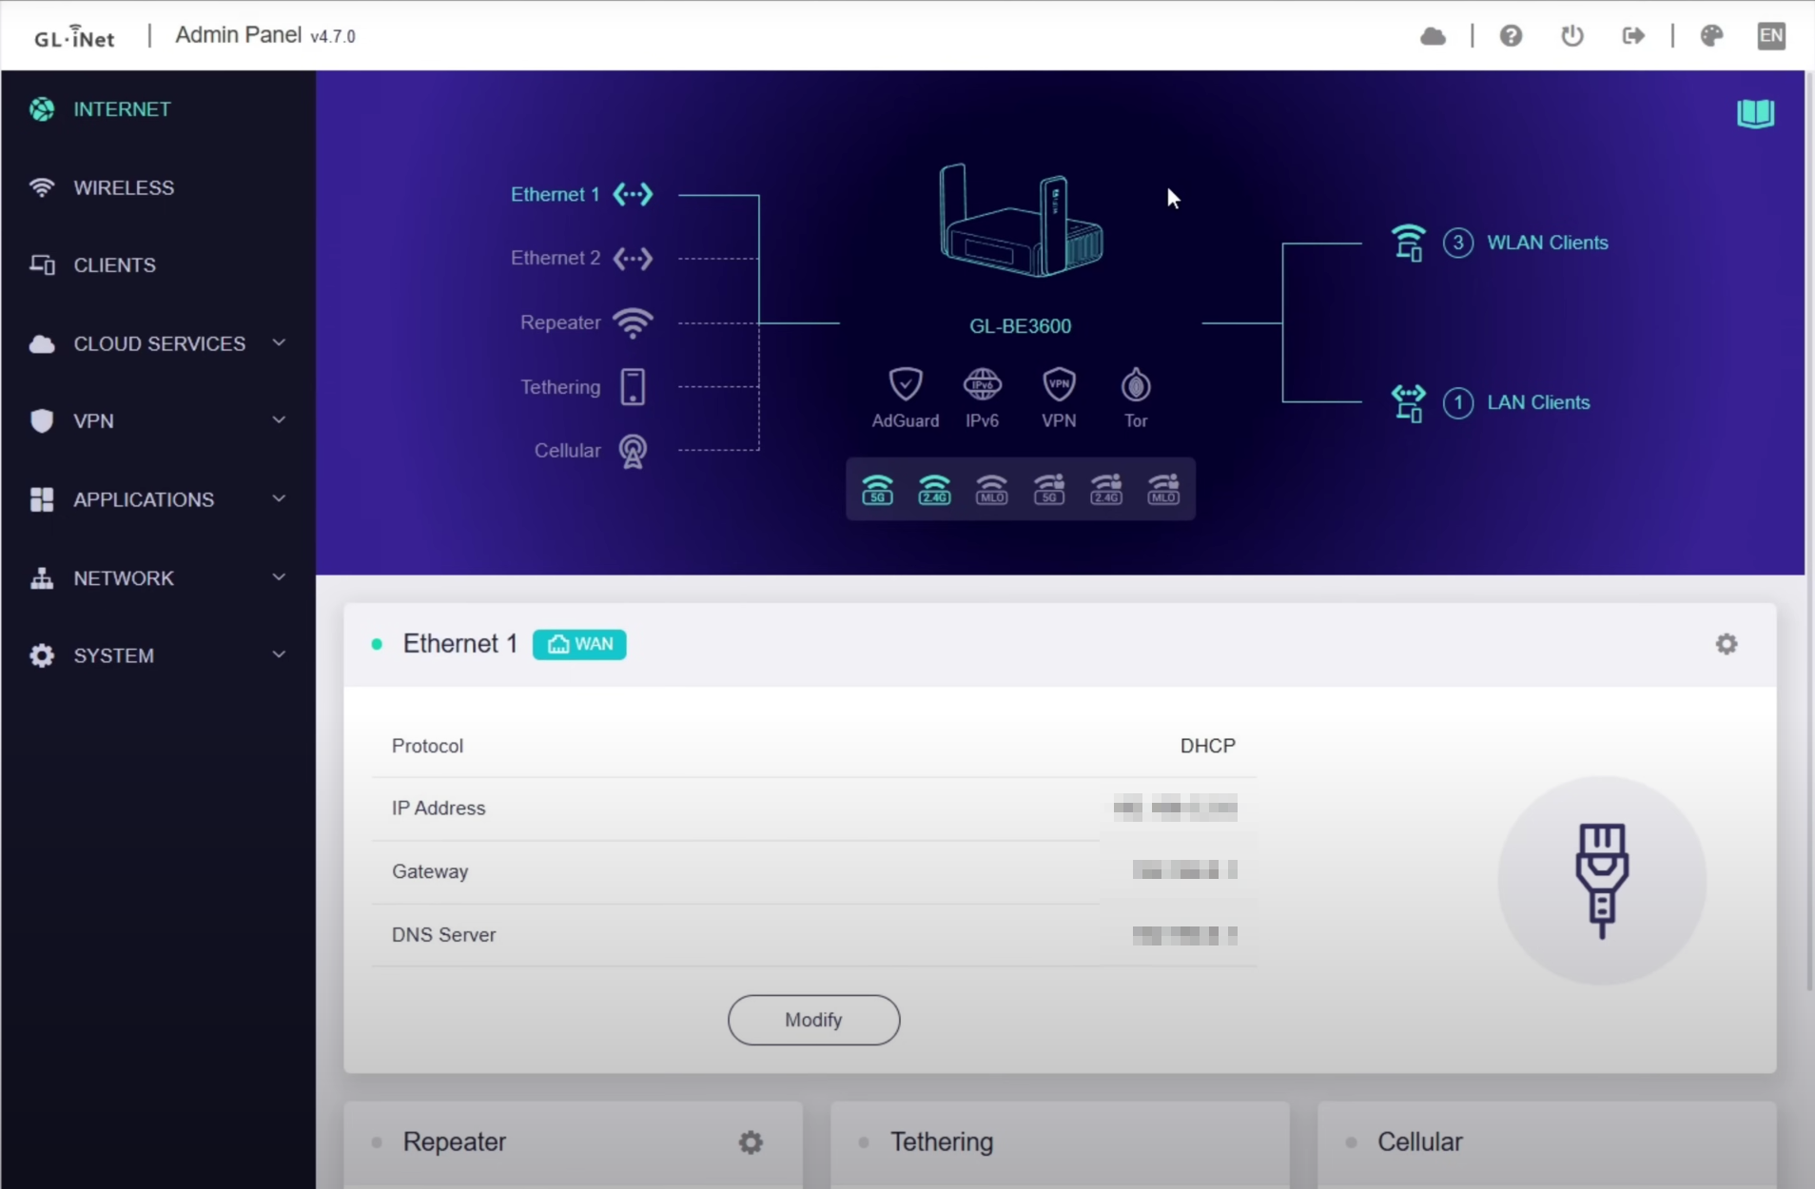The height and width of the screenshot is (1189, 1815).
Task: Click the Ethernet 1 label in diagram
Action: point(556,194)
